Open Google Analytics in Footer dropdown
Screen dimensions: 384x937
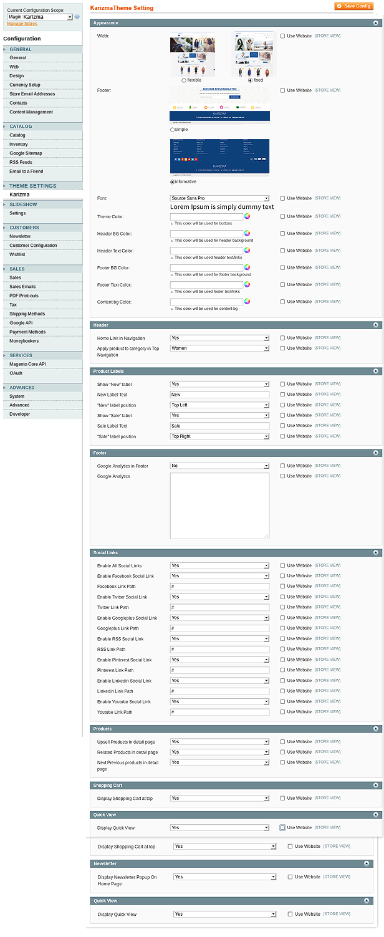tap(219, 466)
